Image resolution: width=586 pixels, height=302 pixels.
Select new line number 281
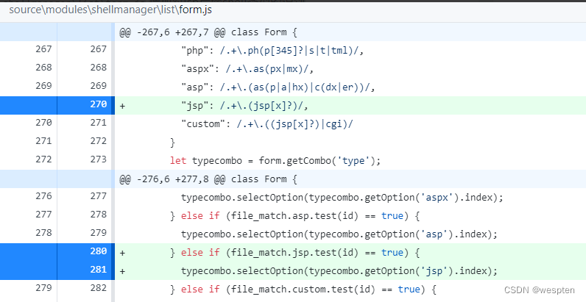point(97,270)
